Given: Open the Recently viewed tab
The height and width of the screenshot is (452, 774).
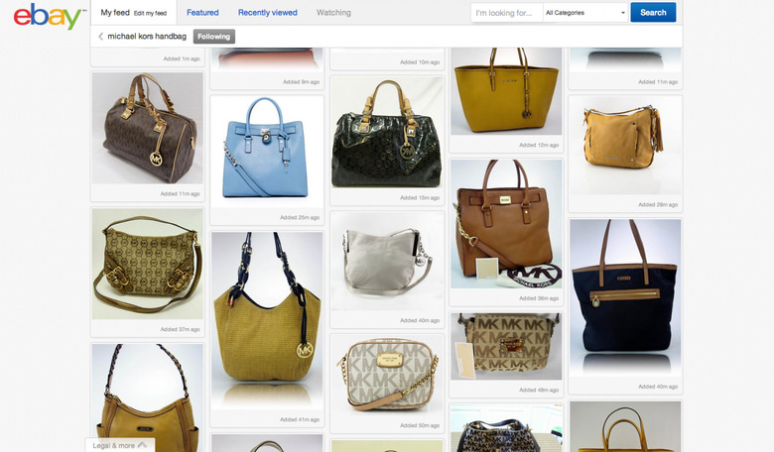Looking at the screenshot, I should click(268, 13).
